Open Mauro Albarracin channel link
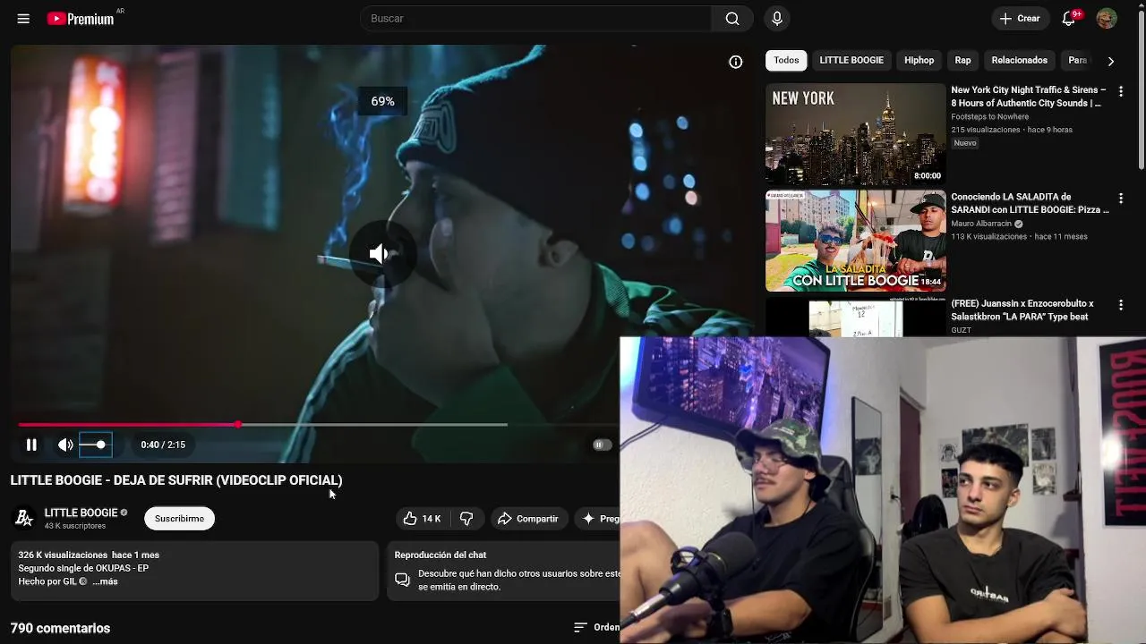This screenshot has height=644, width=1146. [x=981, y=224]
